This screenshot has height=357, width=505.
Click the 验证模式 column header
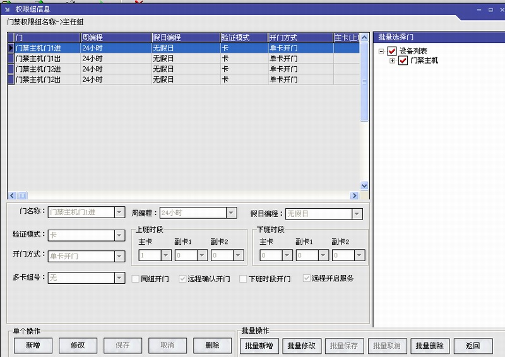pos(243,37)
